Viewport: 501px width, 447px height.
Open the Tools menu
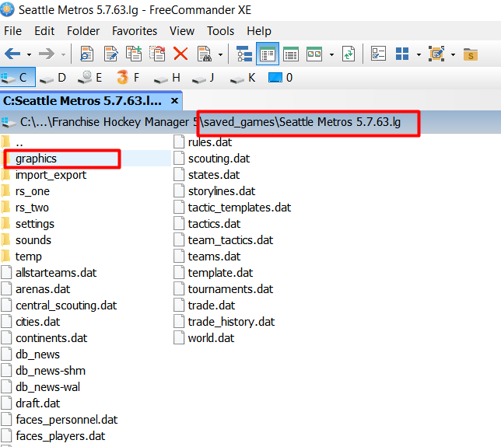pyautogui.click(x=220, y=31)
